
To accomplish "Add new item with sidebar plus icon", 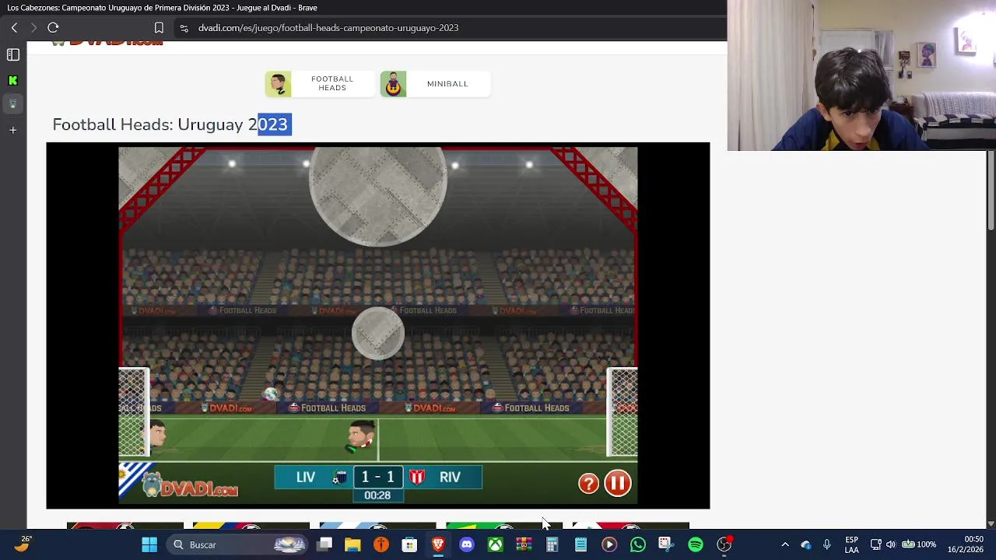I will (x=12, y=130).
